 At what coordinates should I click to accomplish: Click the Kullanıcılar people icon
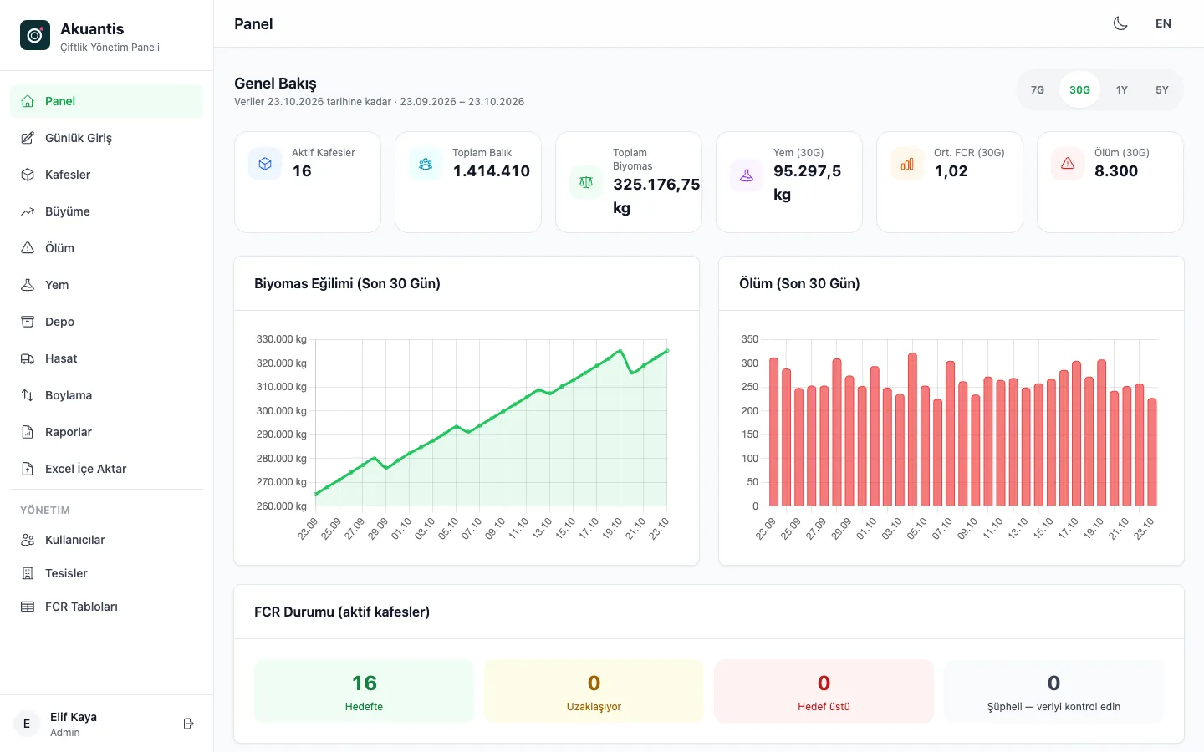pyautogui.click(x=28, y=540)
